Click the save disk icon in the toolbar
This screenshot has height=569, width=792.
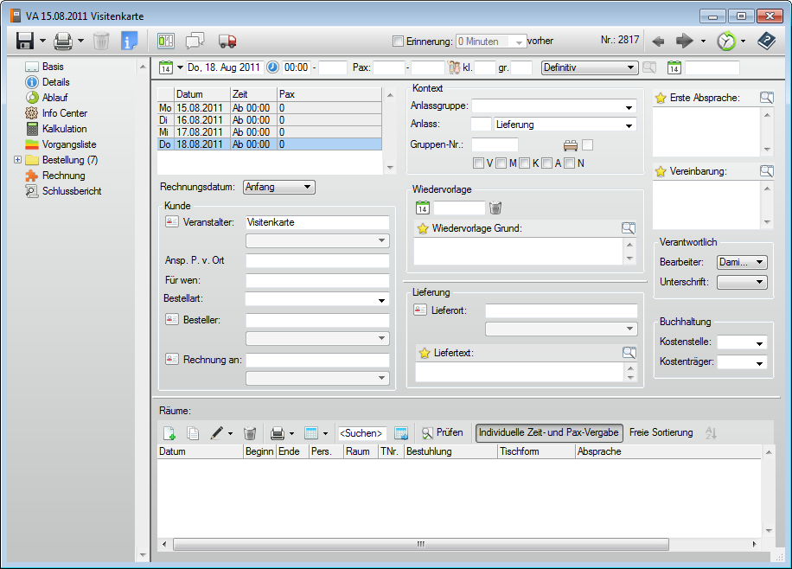click(x=25, y=41)
